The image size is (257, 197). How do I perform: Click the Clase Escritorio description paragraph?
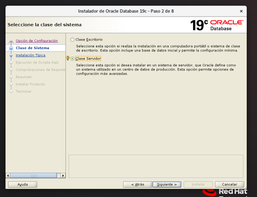point(158,48)
